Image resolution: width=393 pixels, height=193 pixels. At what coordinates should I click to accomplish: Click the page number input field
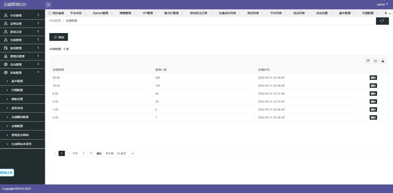(84, 153)
